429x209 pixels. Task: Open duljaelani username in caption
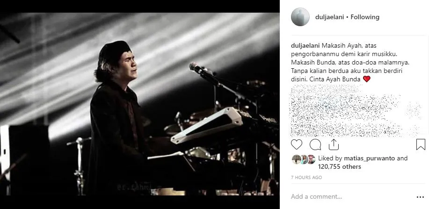305,45
